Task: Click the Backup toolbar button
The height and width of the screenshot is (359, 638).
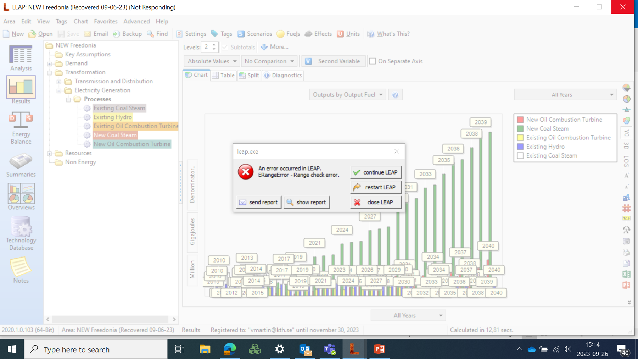Action: (127, 34)
